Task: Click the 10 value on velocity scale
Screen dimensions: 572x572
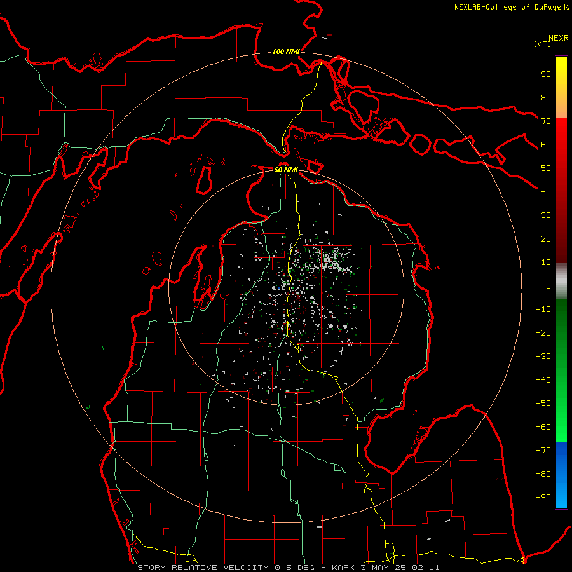Action: pos(546,262)
